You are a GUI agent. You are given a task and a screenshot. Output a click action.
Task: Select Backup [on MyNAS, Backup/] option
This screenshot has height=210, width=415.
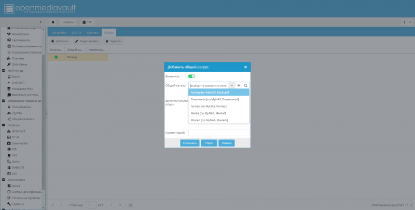tap(218, 93)
